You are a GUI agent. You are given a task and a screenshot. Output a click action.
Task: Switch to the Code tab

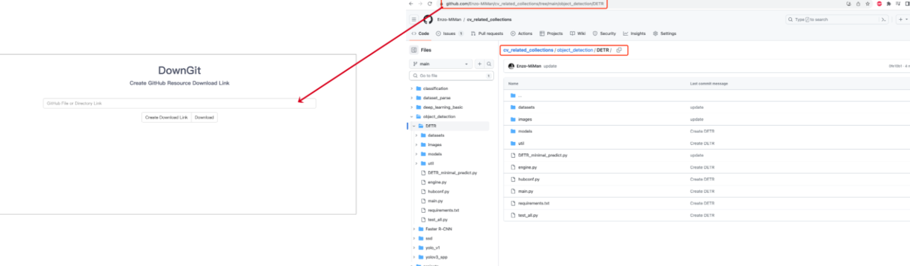(x=420, y=33)
